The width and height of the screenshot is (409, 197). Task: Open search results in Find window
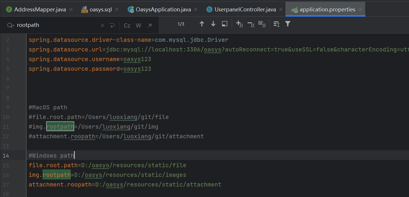point(225,24)
